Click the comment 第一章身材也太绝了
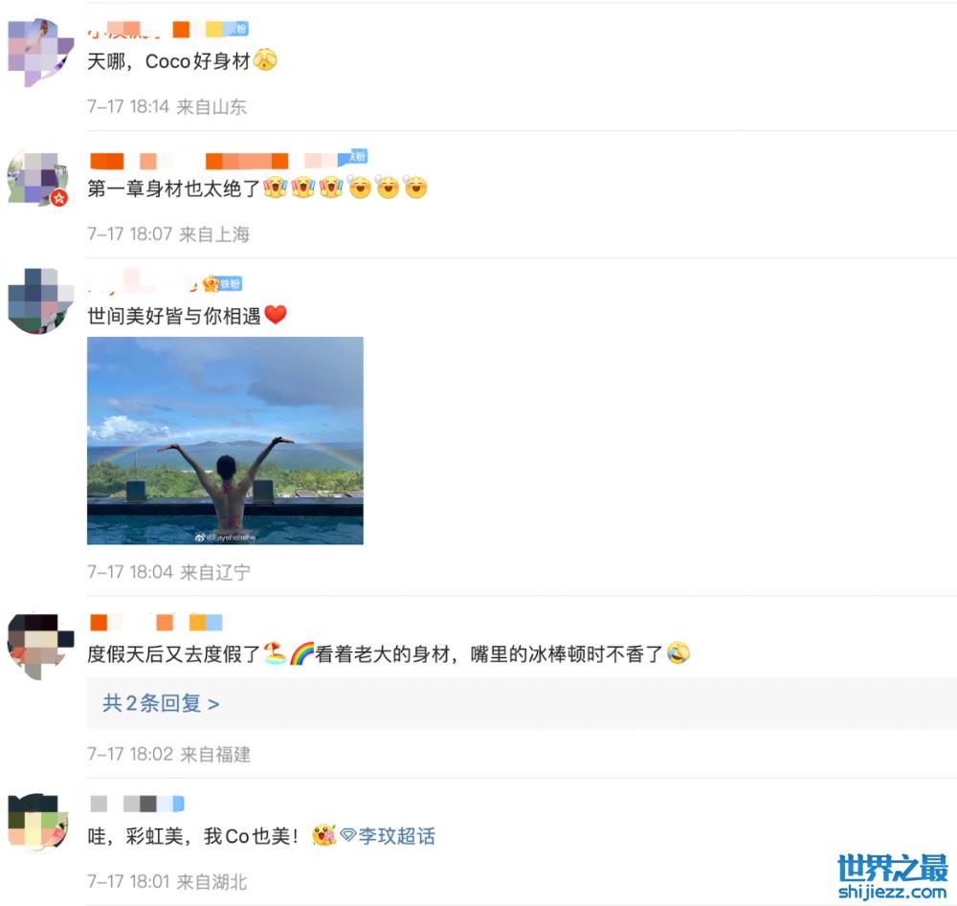This screenshot has width=957, height=906. pos(174,188)
